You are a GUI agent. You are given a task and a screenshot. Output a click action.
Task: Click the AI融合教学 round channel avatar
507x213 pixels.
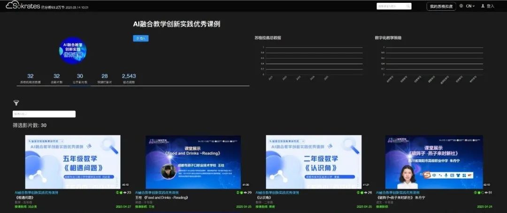pos(73,51)
